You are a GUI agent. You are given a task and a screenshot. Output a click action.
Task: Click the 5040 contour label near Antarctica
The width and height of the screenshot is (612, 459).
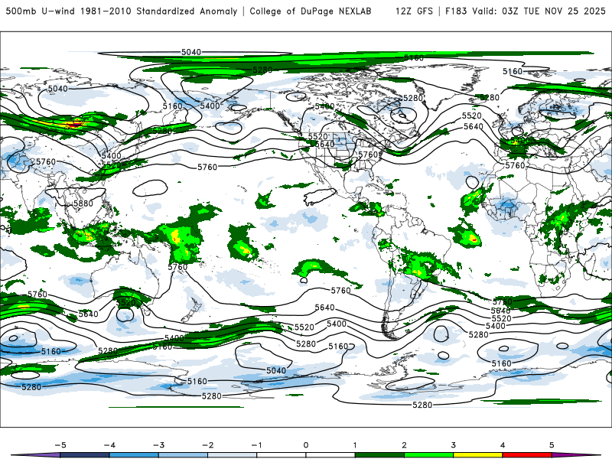pyautogui.click(x=276, y=370)
